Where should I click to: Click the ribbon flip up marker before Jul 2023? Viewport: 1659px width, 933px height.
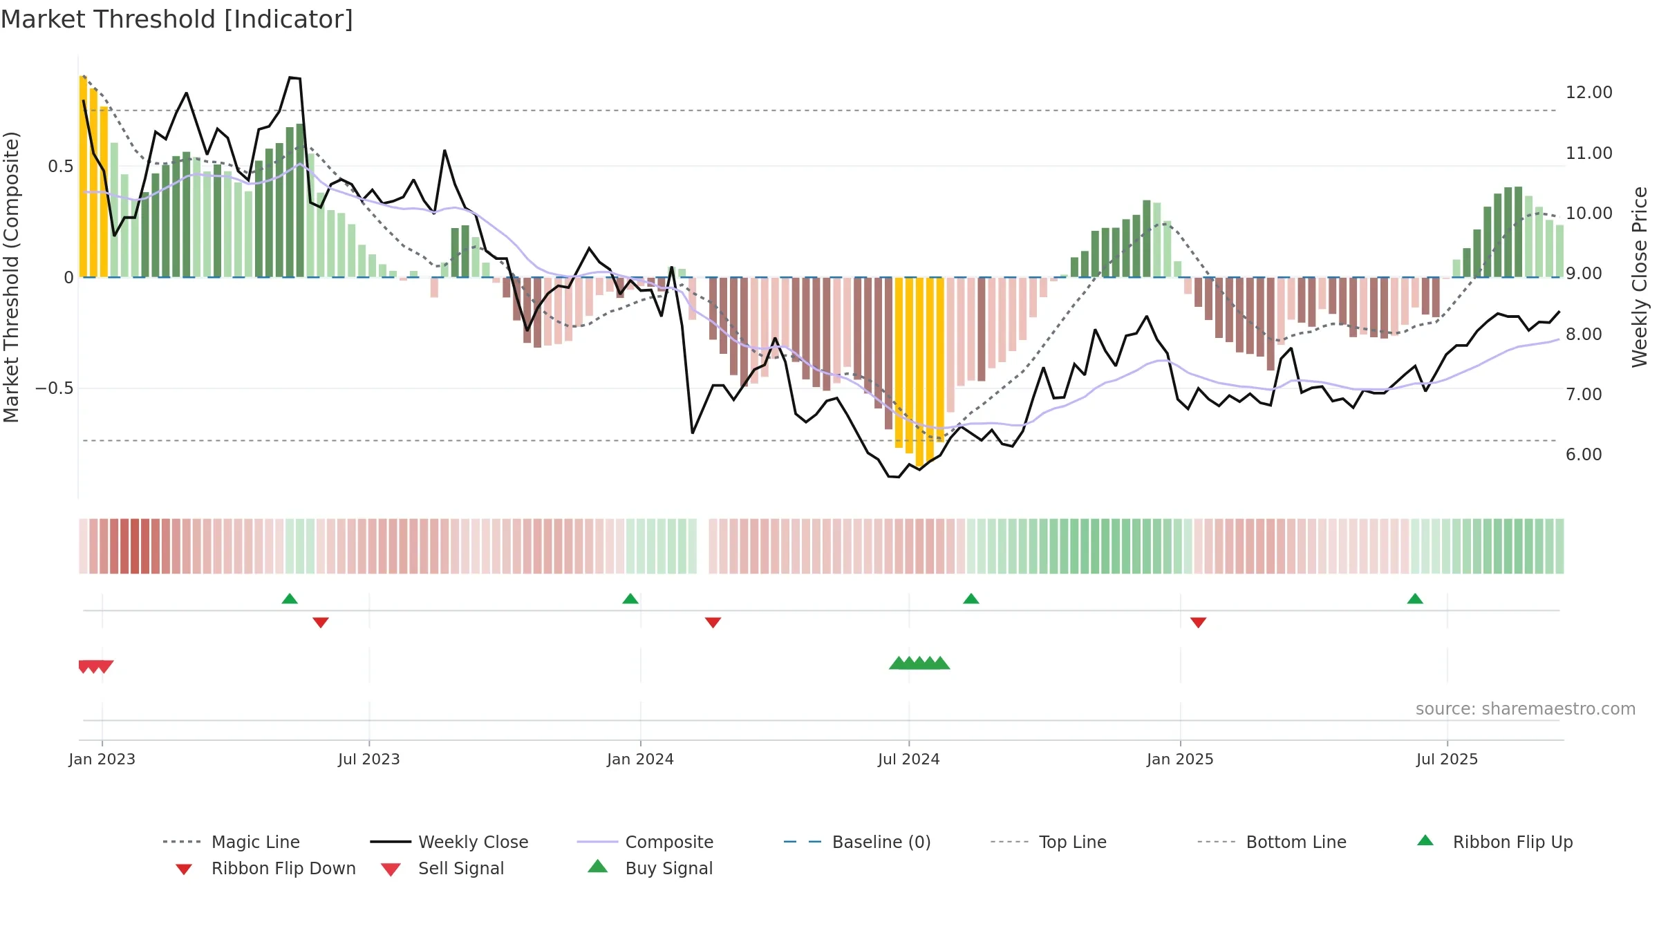click(x=290, y=599)
